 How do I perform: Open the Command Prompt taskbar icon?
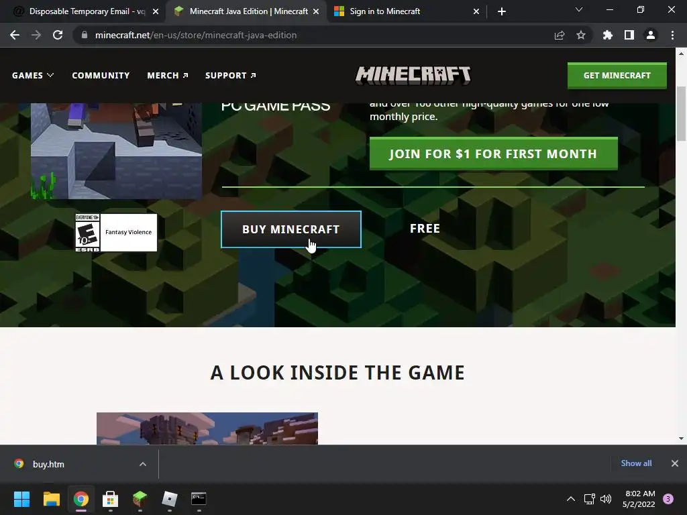point(199,499)
